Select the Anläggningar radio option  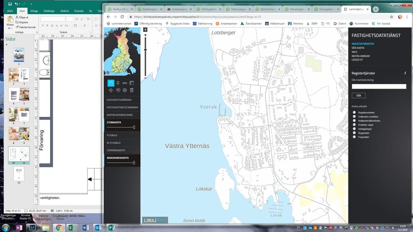tap(354, 129)
